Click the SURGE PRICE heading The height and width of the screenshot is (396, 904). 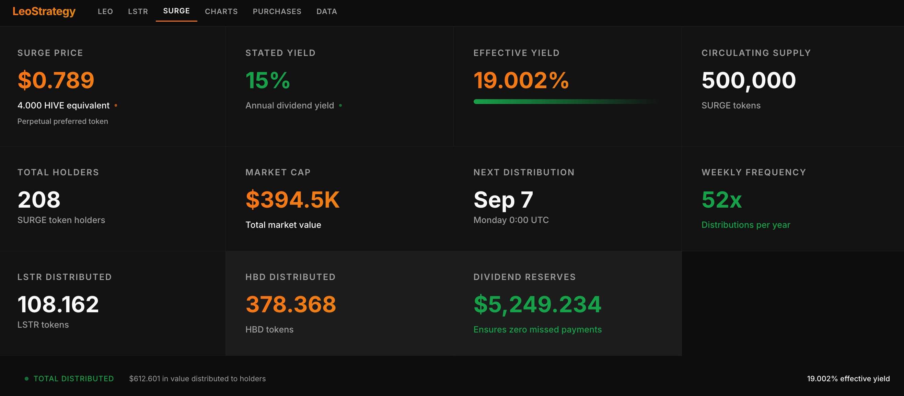50,53
